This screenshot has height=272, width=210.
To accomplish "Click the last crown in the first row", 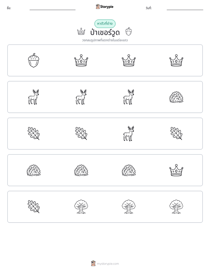I will coord(176,60).
